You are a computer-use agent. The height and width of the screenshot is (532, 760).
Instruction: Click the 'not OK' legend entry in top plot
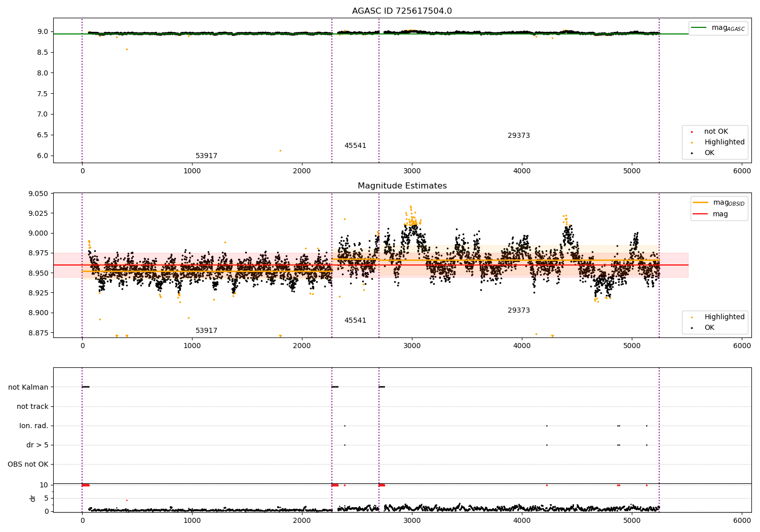tap(715, 132)
